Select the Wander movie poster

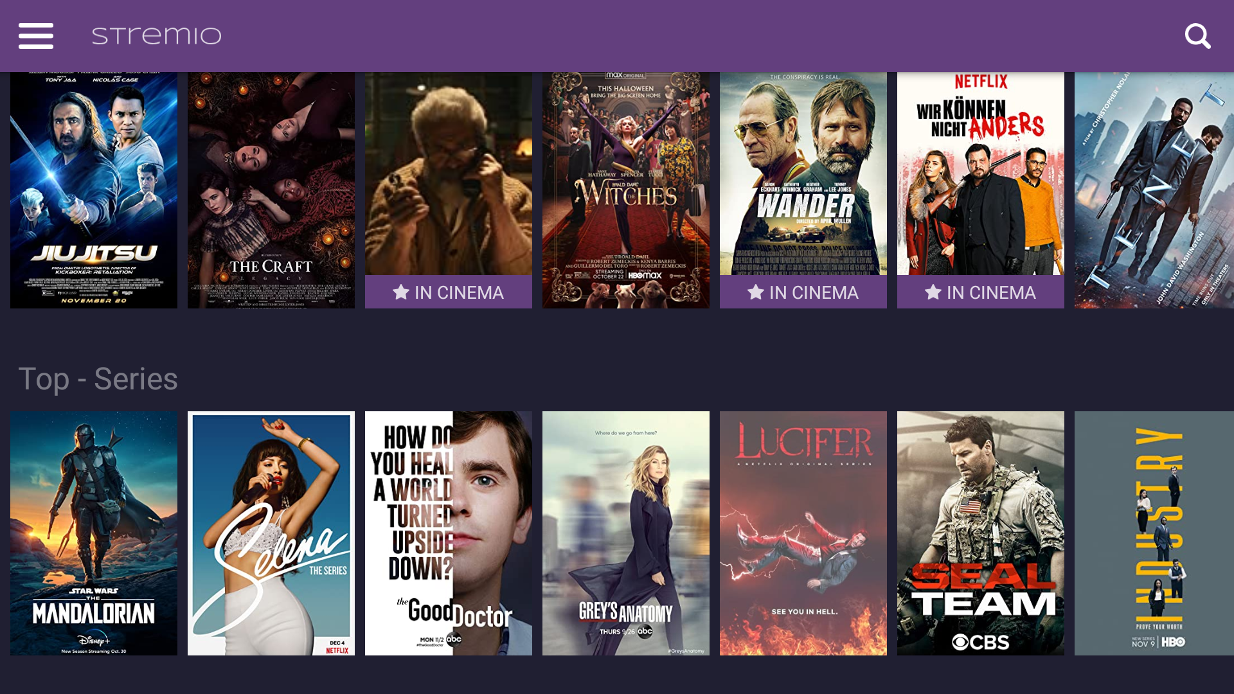pos(803,173)
